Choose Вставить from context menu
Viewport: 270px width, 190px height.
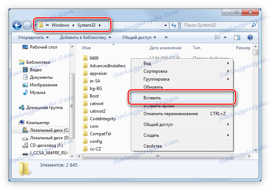[x=182, y=98]
